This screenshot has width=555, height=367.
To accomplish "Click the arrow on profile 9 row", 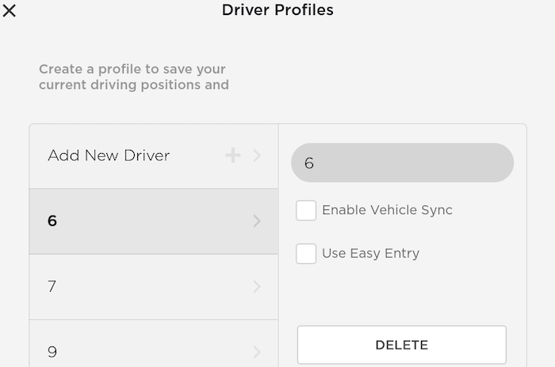I will (257, 351).
